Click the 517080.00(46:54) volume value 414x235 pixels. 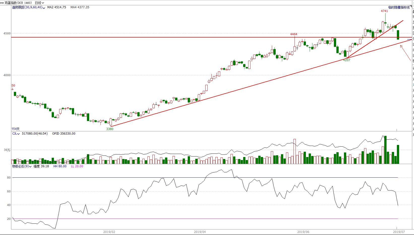(35, 134)
